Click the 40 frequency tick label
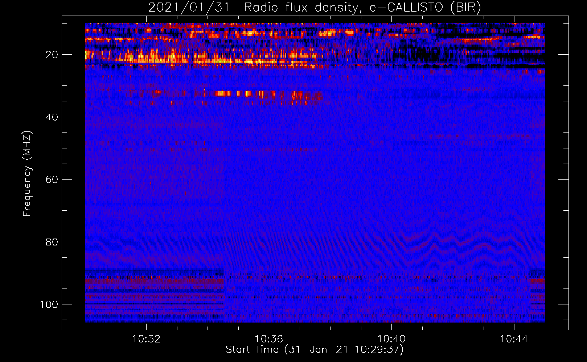Image resolution: width=587 pixels, height=362 pixels. [52, 117]
